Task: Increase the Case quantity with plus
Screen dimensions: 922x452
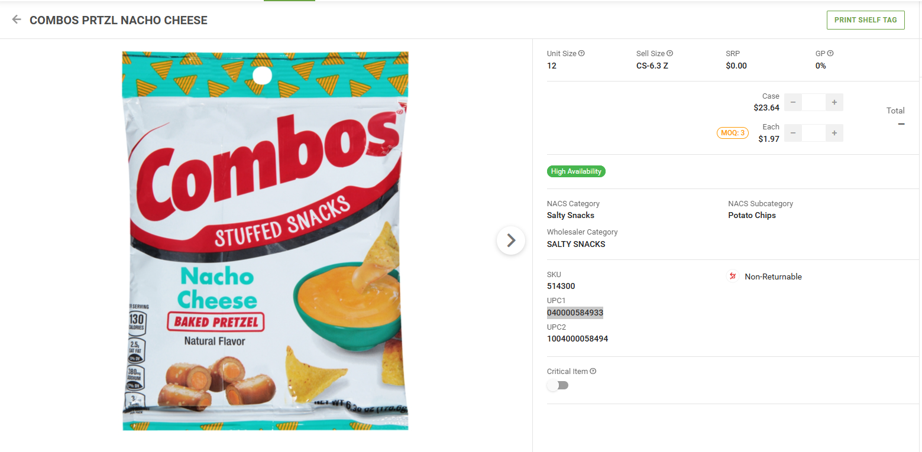Action: coord(834,102)
